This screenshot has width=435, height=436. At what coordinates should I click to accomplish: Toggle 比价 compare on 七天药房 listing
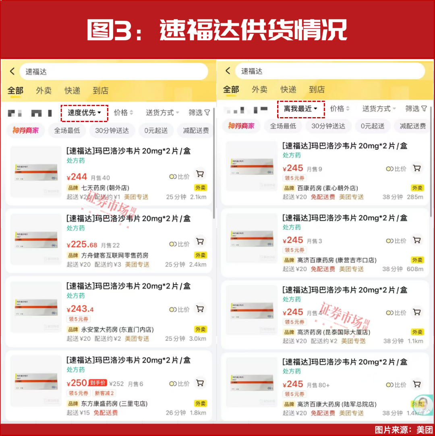pyautogui.click(x=179, y=177)
